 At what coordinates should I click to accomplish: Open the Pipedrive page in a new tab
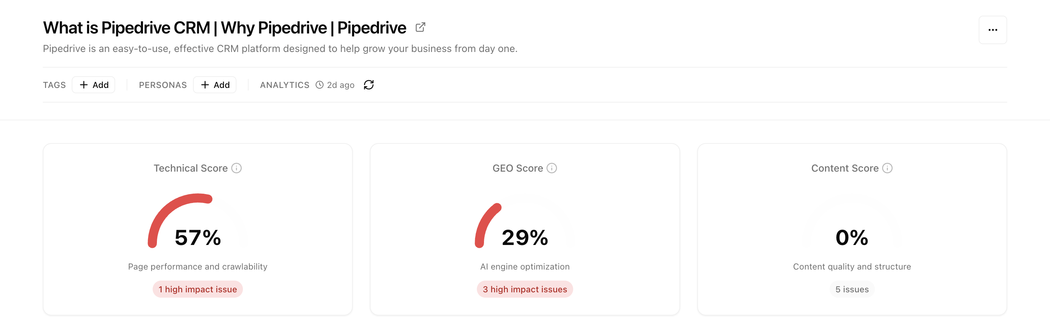(420, 27)
